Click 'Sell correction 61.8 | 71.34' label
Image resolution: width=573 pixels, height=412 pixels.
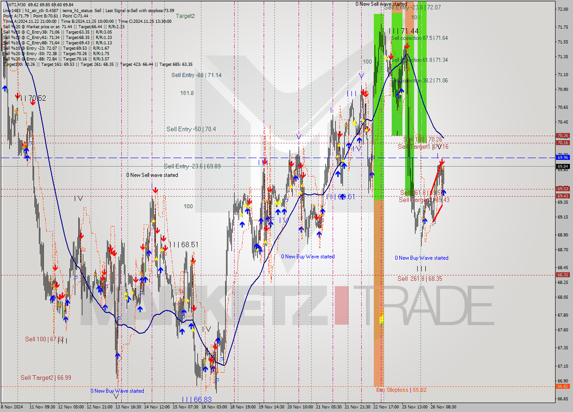(x=419, y=60)
